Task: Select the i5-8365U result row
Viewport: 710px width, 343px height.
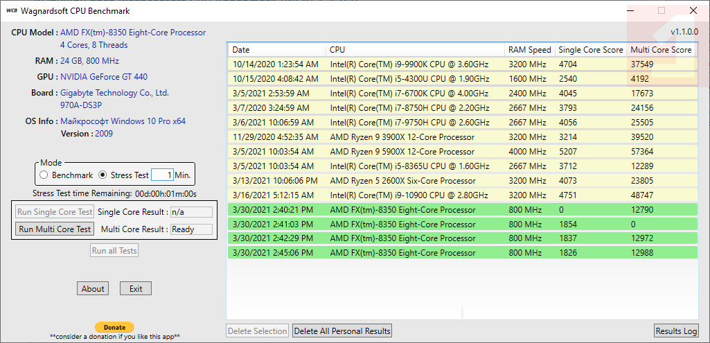Action: click(x=462, y=166)
